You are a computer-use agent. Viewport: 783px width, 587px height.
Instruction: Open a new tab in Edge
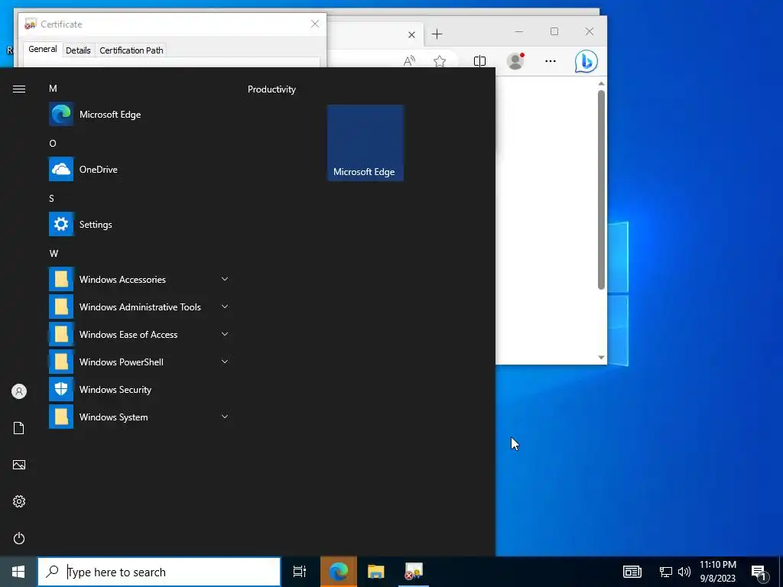[x=437, y=34]
